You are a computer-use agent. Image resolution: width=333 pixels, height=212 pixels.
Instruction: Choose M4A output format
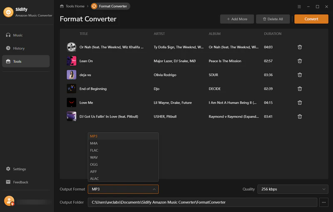[123, 143]
